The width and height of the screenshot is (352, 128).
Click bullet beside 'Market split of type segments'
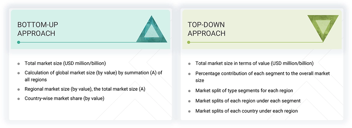pyautogui.click(x=189, y=91)
